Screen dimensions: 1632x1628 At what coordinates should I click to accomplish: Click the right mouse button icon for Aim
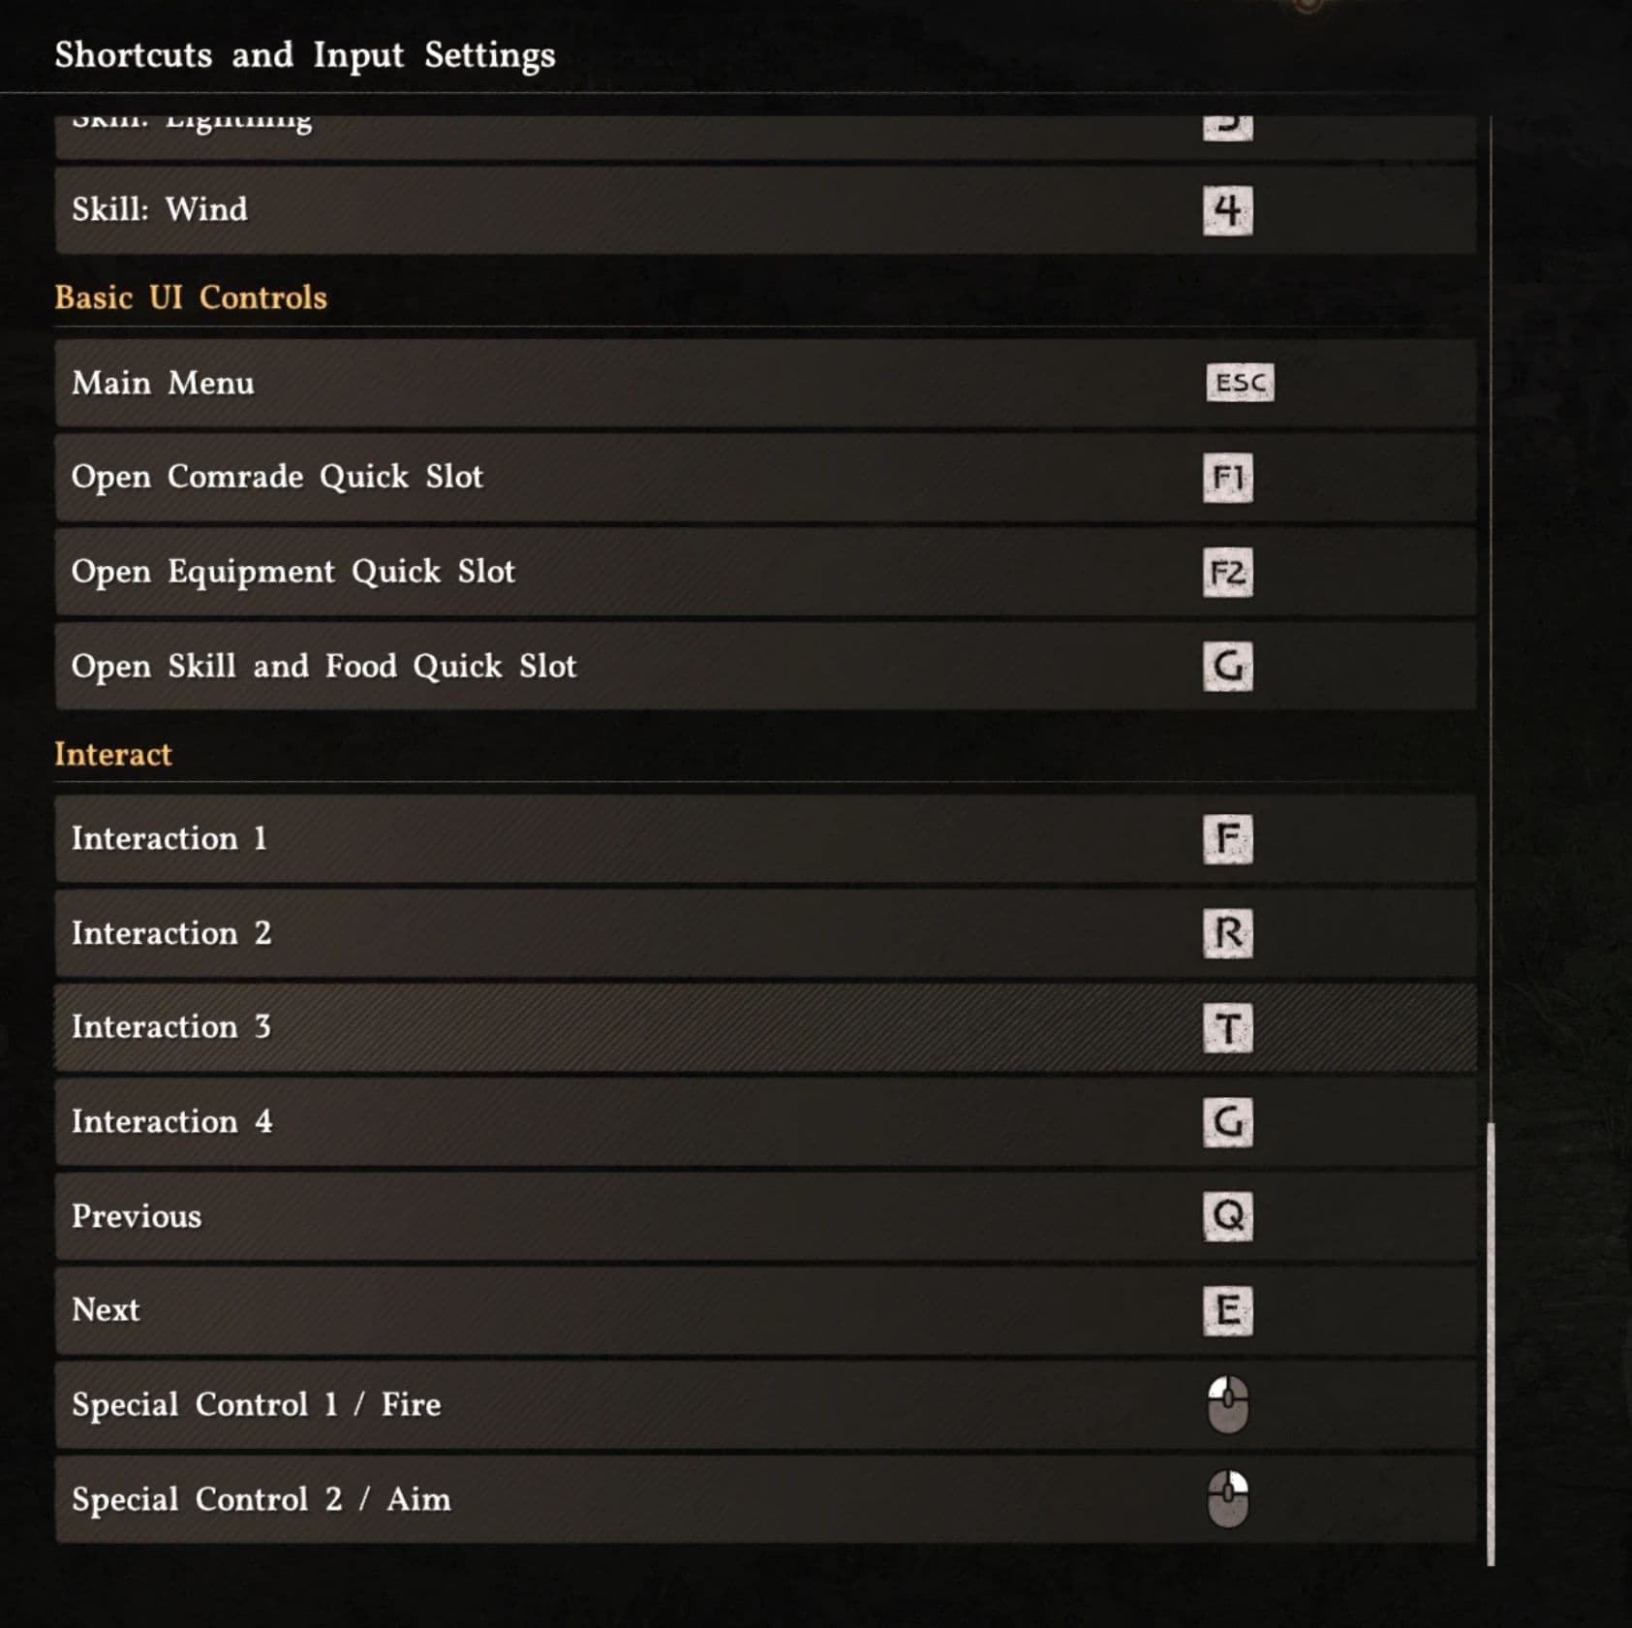1227,1499
